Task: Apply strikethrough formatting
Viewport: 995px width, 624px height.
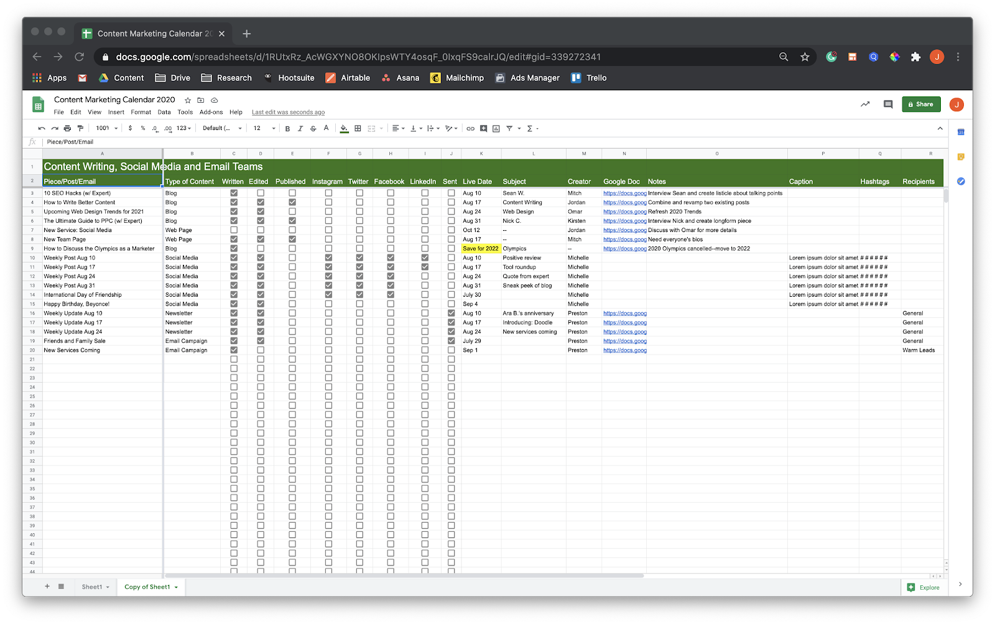Action: click(313, 129)
